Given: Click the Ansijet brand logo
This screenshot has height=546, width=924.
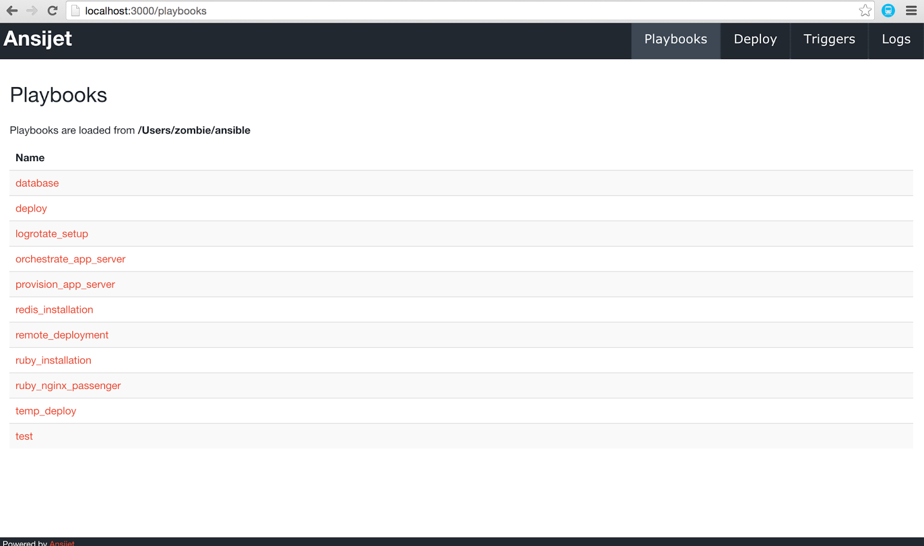Looking at the screenshot, I should pos(37,39).
